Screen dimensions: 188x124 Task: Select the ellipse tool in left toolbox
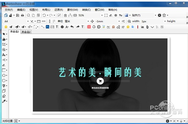4,81
